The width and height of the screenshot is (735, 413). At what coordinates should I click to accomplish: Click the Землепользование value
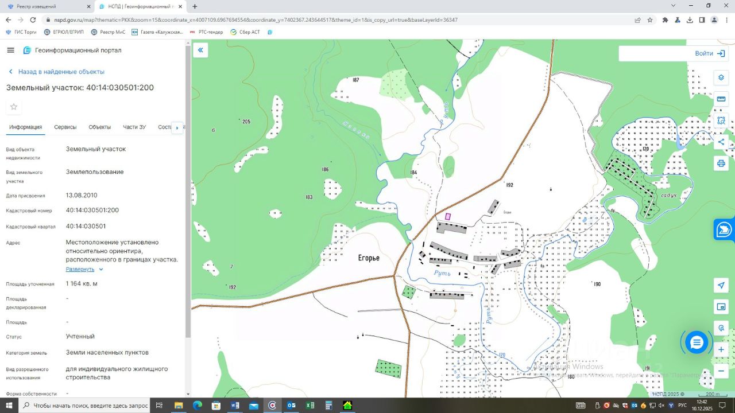(95, 172)
